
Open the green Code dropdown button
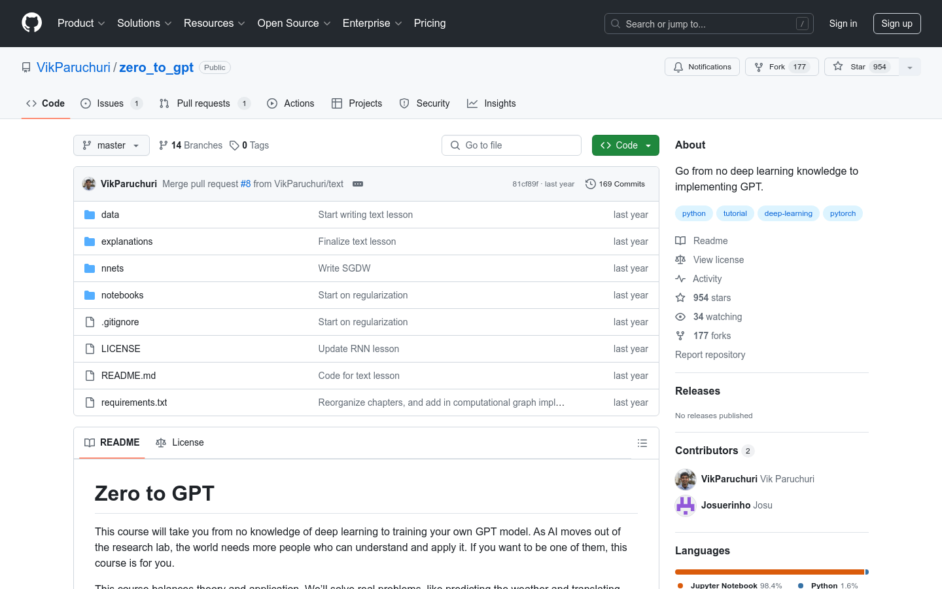point(625,145)
